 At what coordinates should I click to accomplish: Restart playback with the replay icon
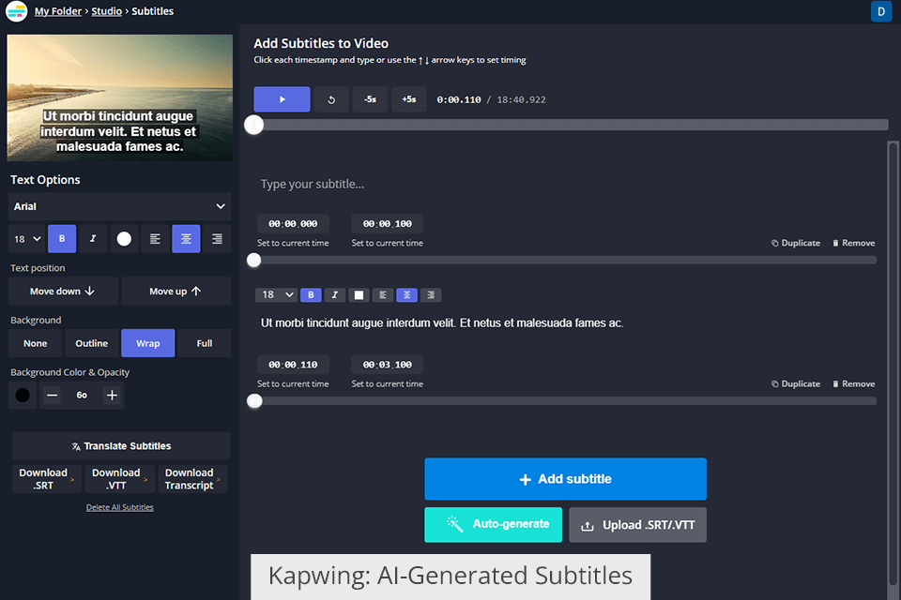[331, 99]
